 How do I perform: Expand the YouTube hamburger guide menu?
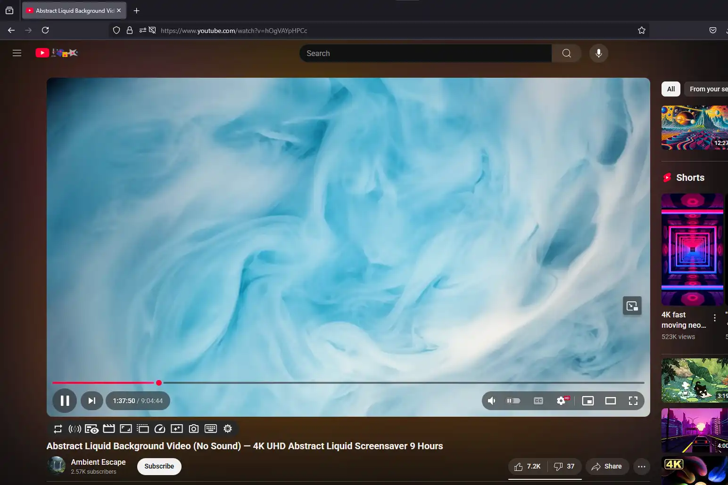click(17, 53)
